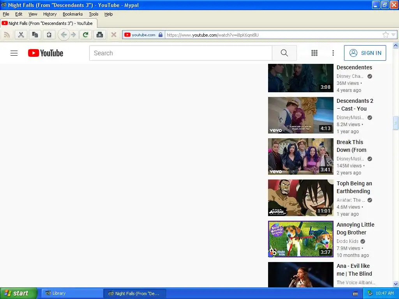The image size is (399, 299).
Task: Open the three-dot settings menu
Action: pos(333,53)
